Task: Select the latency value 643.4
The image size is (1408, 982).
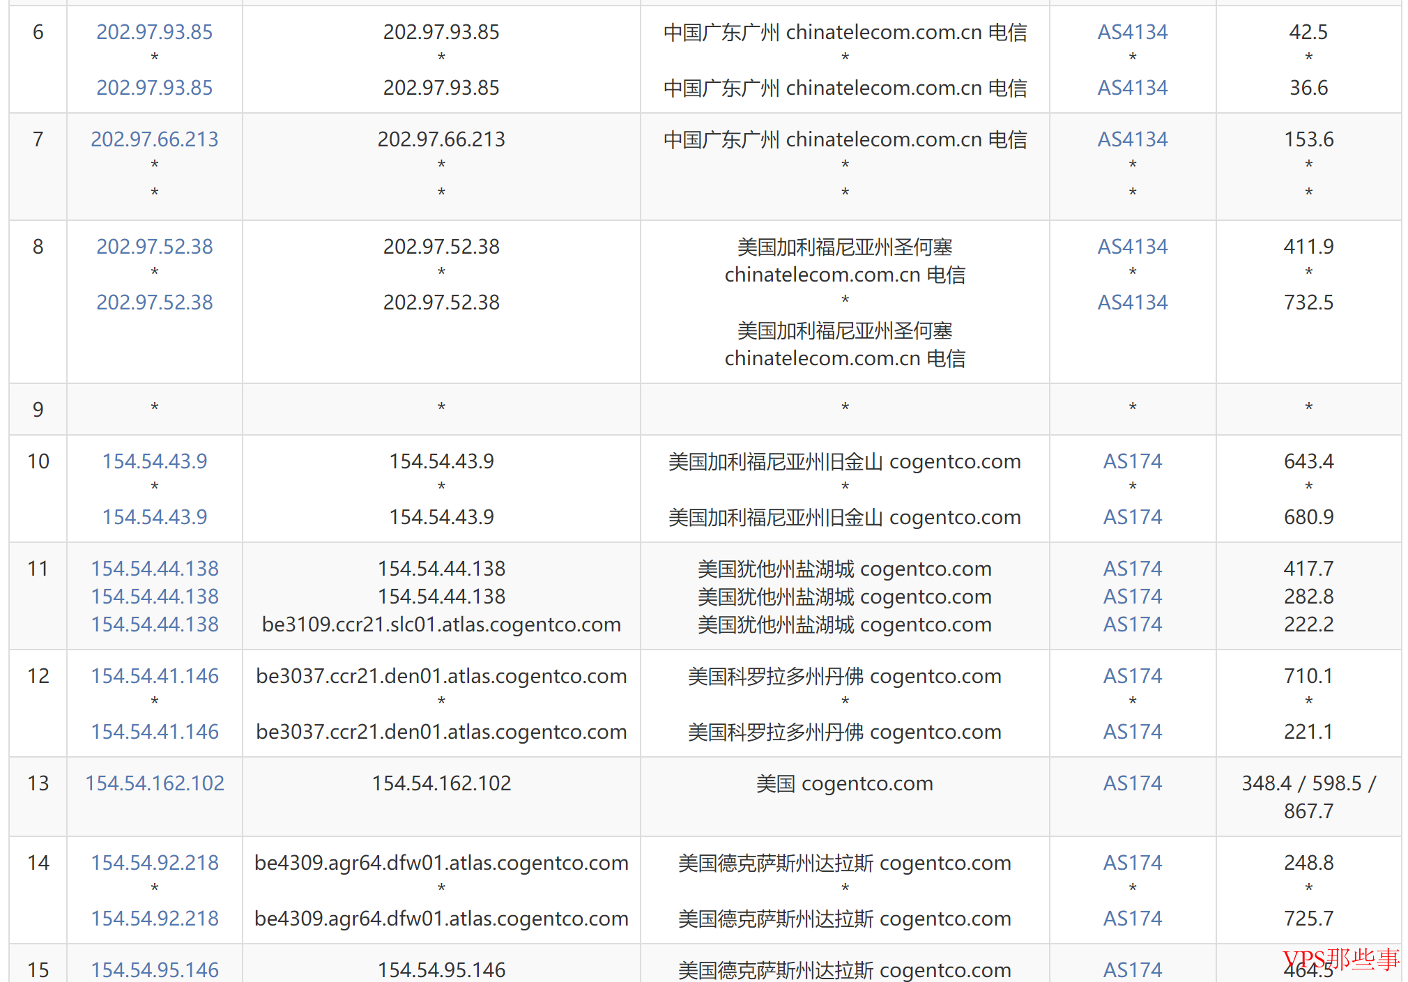Action: point(1308,461)
